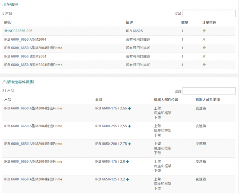
Task: Expand plus icon next to IRB 6650-200 / 2,75
Action: pyautogui.click(x=130, y=144)
